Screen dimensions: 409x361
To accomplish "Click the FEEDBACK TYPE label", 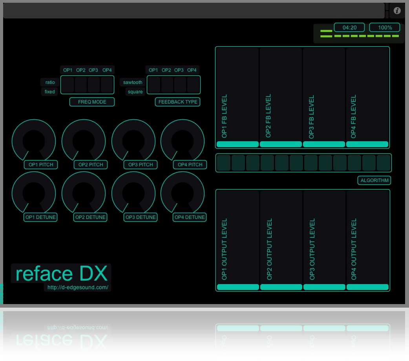I will 178,102.
